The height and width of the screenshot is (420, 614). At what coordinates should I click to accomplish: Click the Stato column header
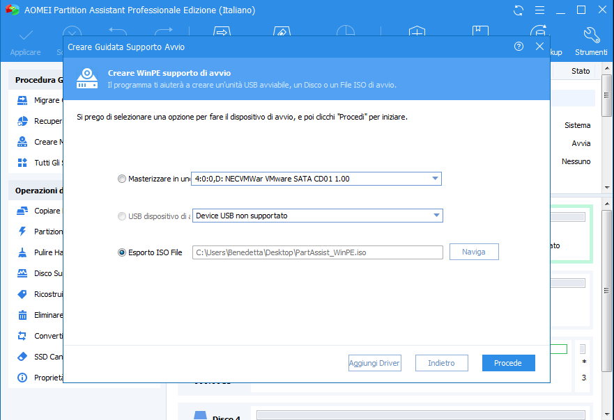tap(581, 71)
